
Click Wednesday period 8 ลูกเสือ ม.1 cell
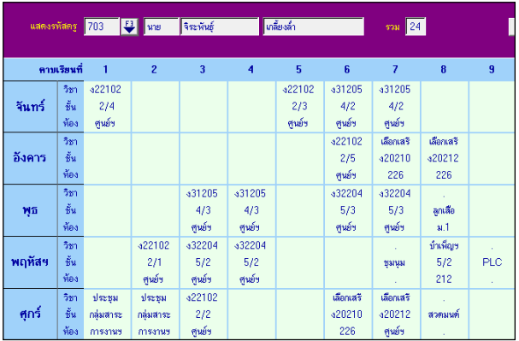coord(445,210)
